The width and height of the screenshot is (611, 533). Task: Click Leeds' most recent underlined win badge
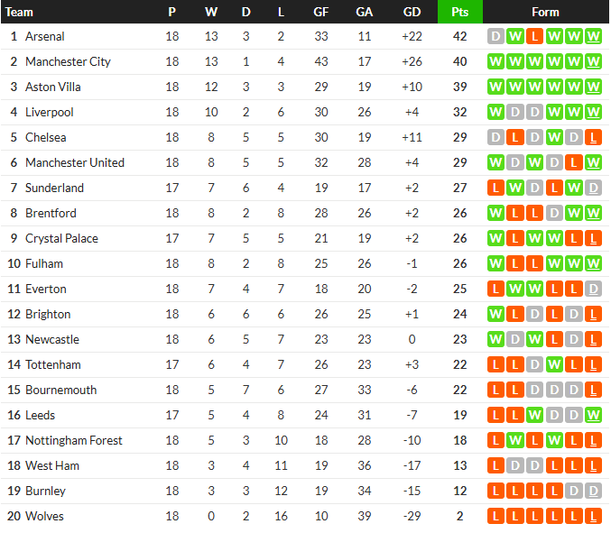[593, 416]
